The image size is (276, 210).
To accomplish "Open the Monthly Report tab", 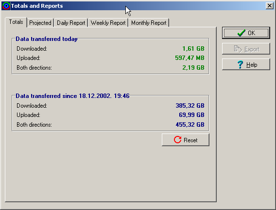I will 149,23.
